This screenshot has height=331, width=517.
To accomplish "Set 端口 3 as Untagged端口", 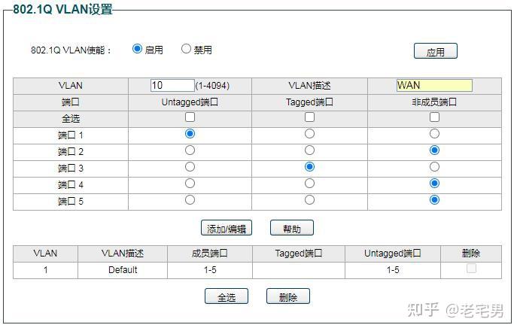I will [x=190, y=166].
